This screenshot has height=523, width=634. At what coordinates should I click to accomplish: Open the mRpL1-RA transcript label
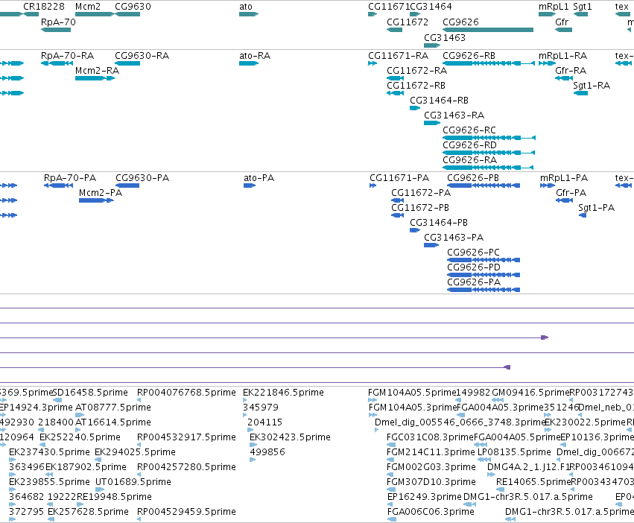[562, 55]
